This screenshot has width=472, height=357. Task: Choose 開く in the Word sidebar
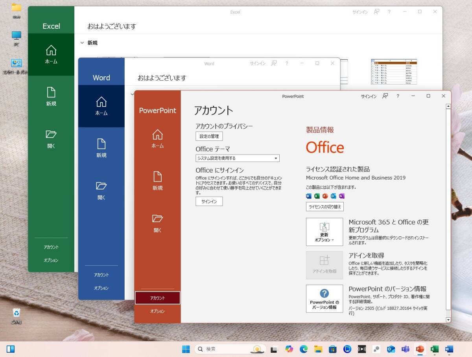click(101, 191)
